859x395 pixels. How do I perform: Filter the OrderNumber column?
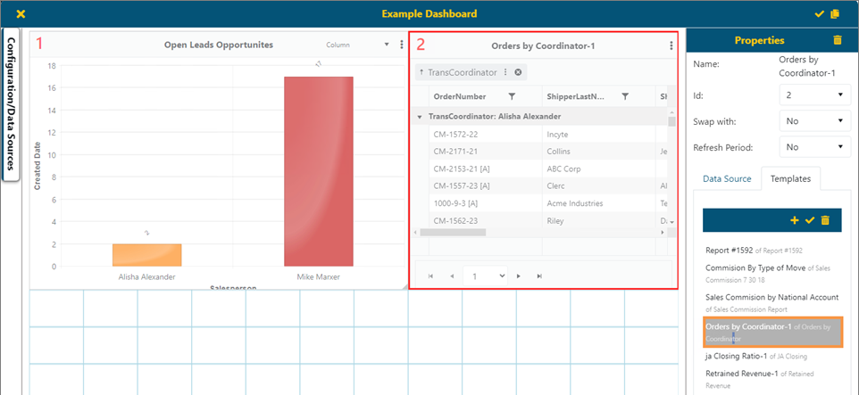pos(512,95)
